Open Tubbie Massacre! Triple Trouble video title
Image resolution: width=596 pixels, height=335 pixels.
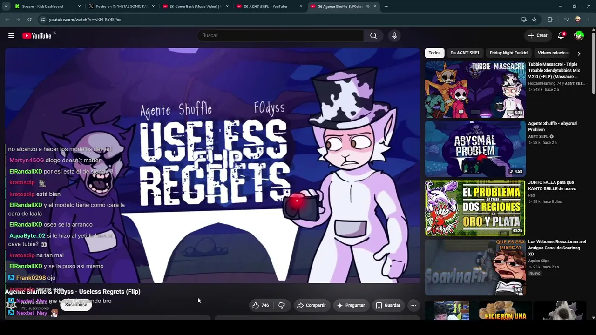554,71
